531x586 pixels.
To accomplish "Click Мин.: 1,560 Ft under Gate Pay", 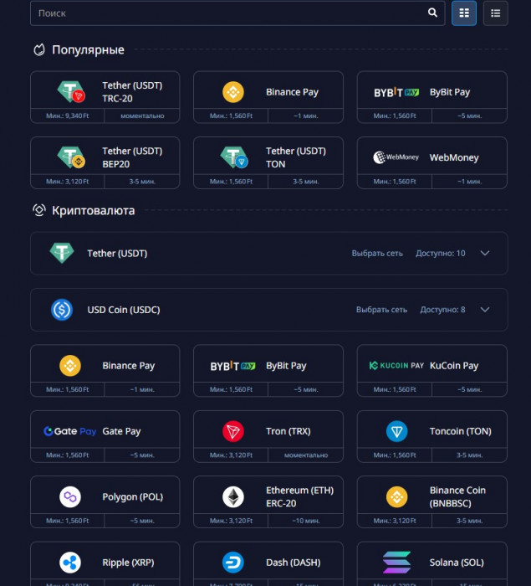I will (67, 455).
